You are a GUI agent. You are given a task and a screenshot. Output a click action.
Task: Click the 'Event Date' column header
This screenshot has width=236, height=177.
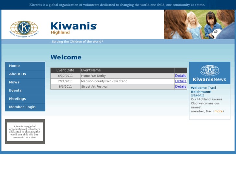(65, 70)
